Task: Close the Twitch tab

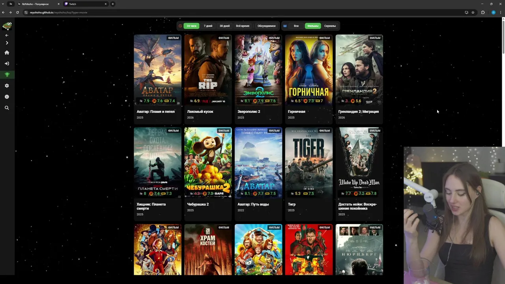Action: coord(106,4)
